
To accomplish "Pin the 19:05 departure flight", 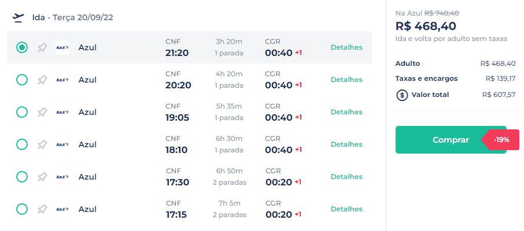I will [x=42, y=112].
